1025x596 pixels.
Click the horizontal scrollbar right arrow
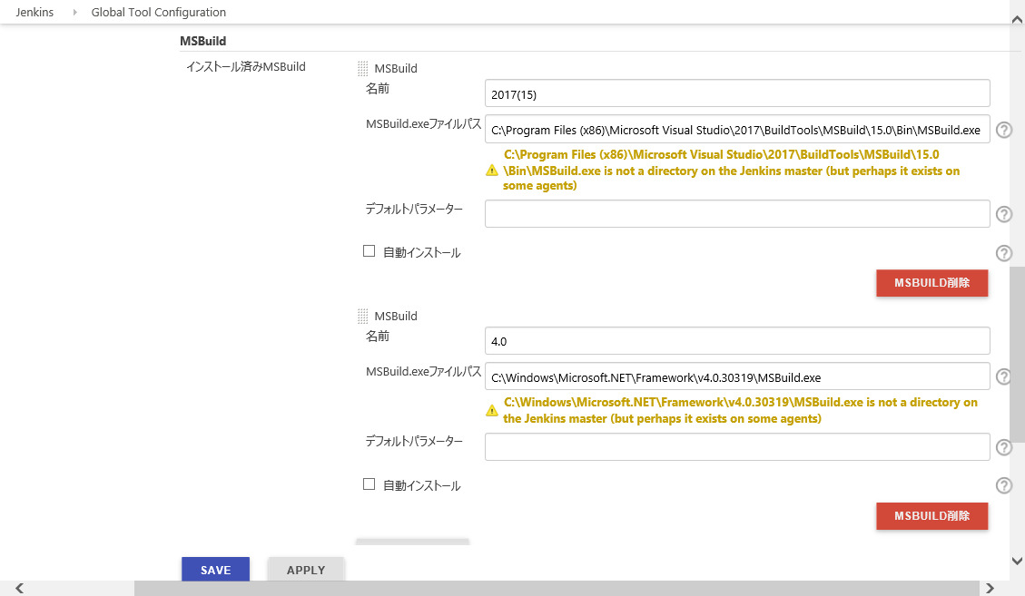[990, 588]
